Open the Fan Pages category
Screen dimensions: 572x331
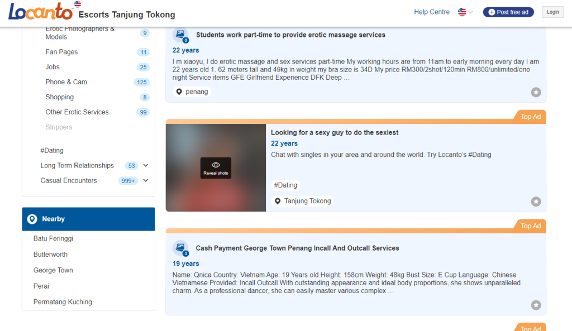click(61, 52)
